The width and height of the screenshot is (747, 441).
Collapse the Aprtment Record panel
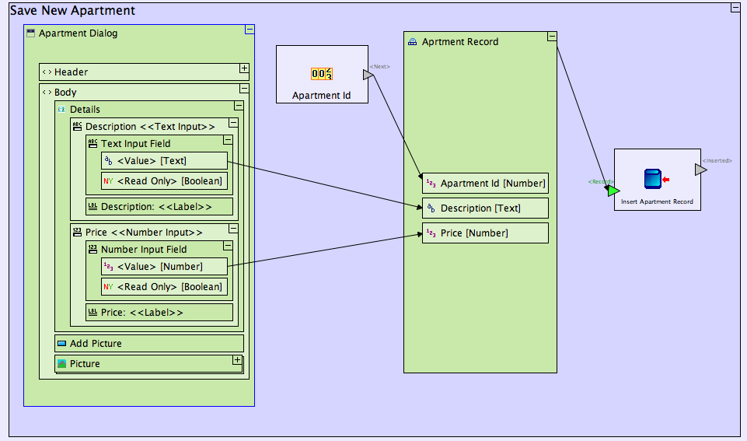(x=551, y=37)
